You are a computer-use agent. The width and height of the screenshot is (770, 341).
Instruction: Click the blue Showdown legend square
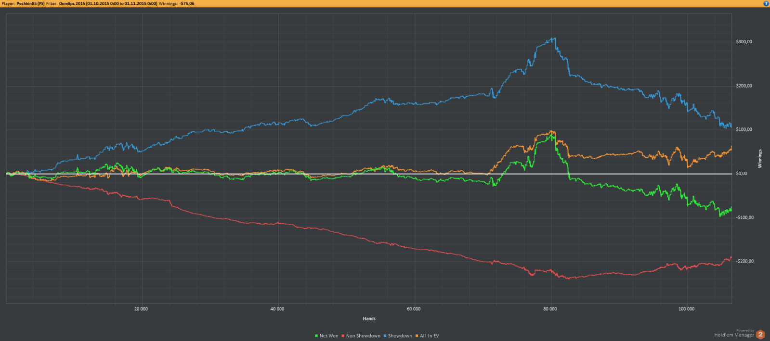385,336
